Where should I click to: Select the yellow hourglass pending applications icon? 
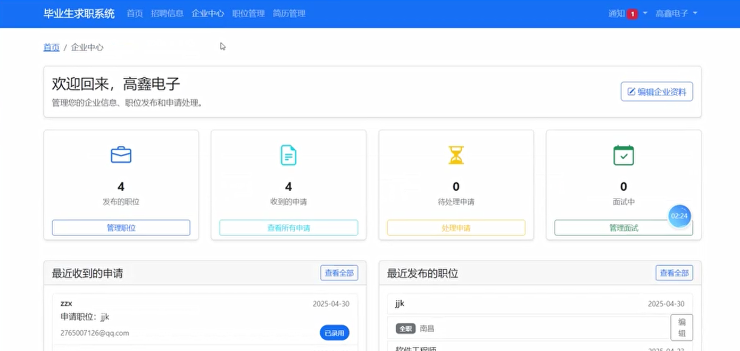(455, 155)
